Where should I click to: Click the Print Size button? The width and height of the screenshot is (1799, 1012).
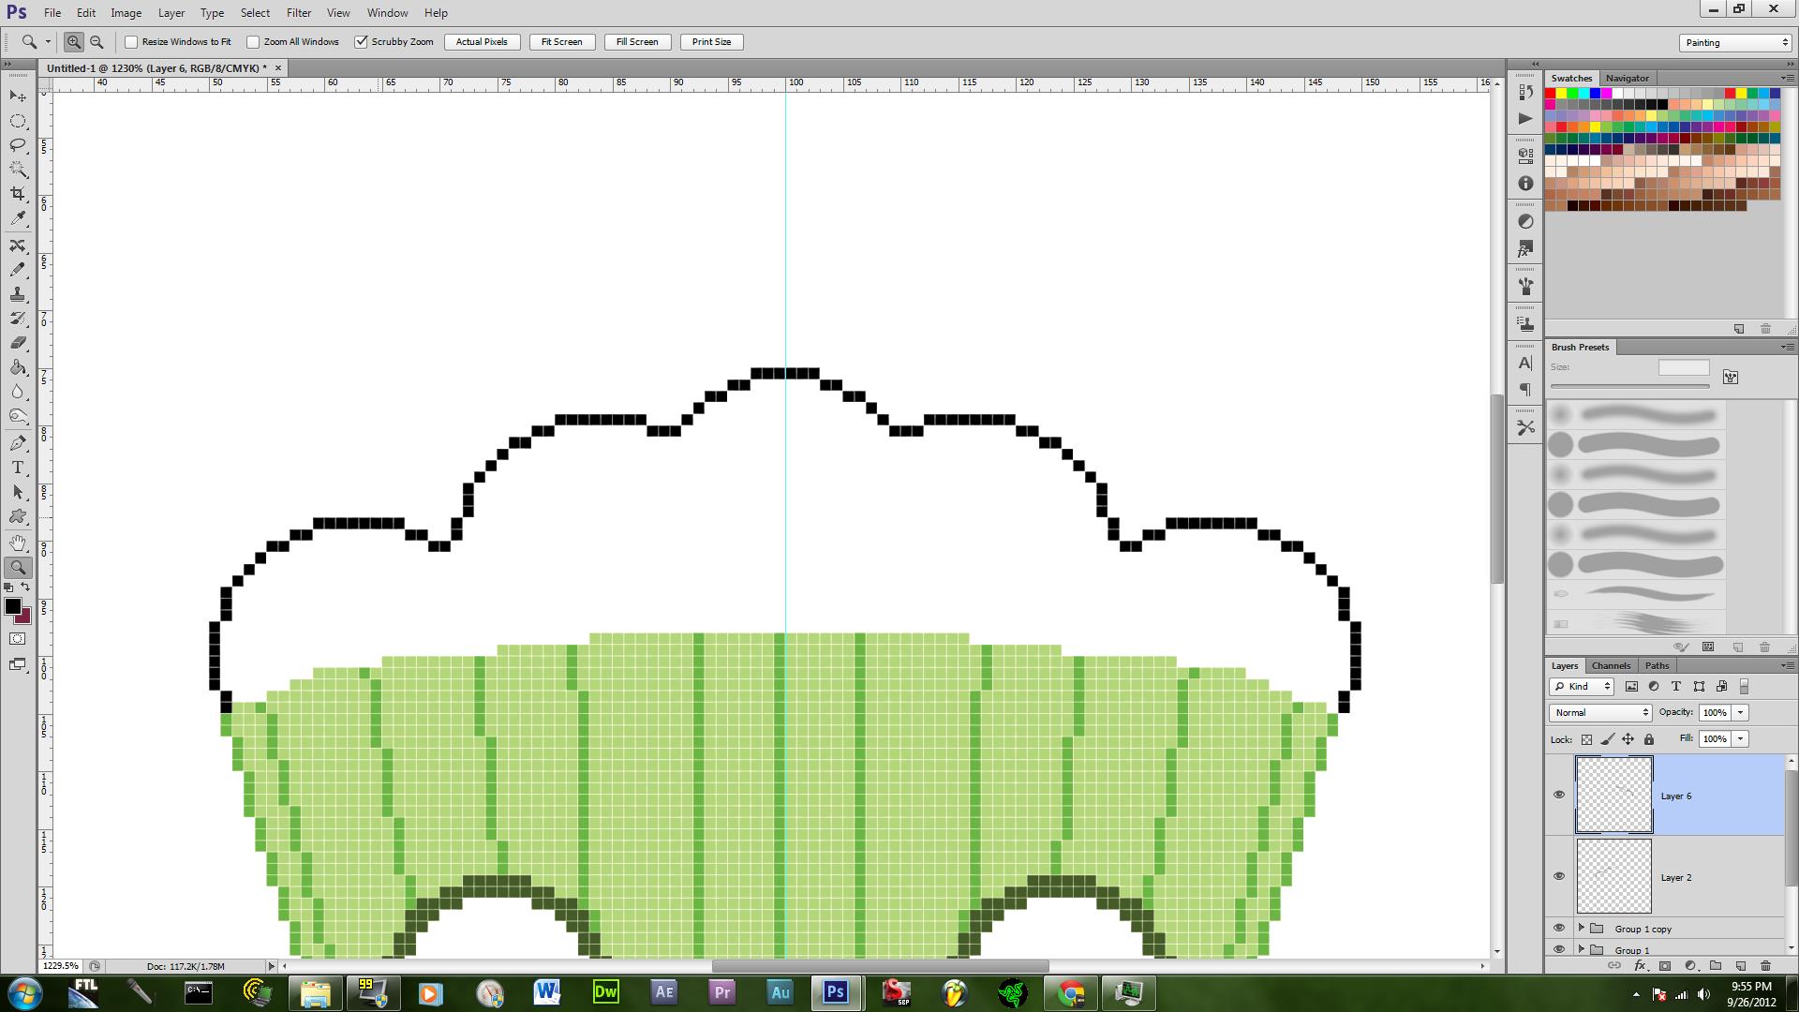[712, 42]
